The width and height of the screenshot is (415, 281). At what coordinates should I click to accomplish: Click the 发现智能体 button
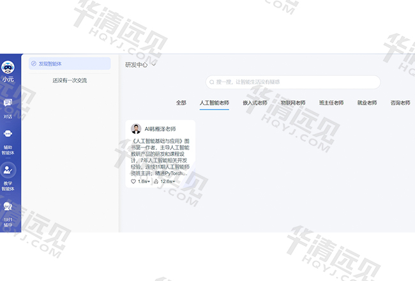(70, 63)
